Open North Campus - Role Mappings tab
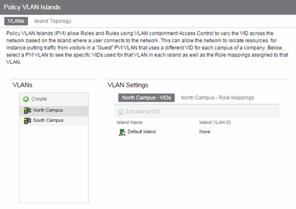This screenshot has height=209, width=296. click(217, 98)
